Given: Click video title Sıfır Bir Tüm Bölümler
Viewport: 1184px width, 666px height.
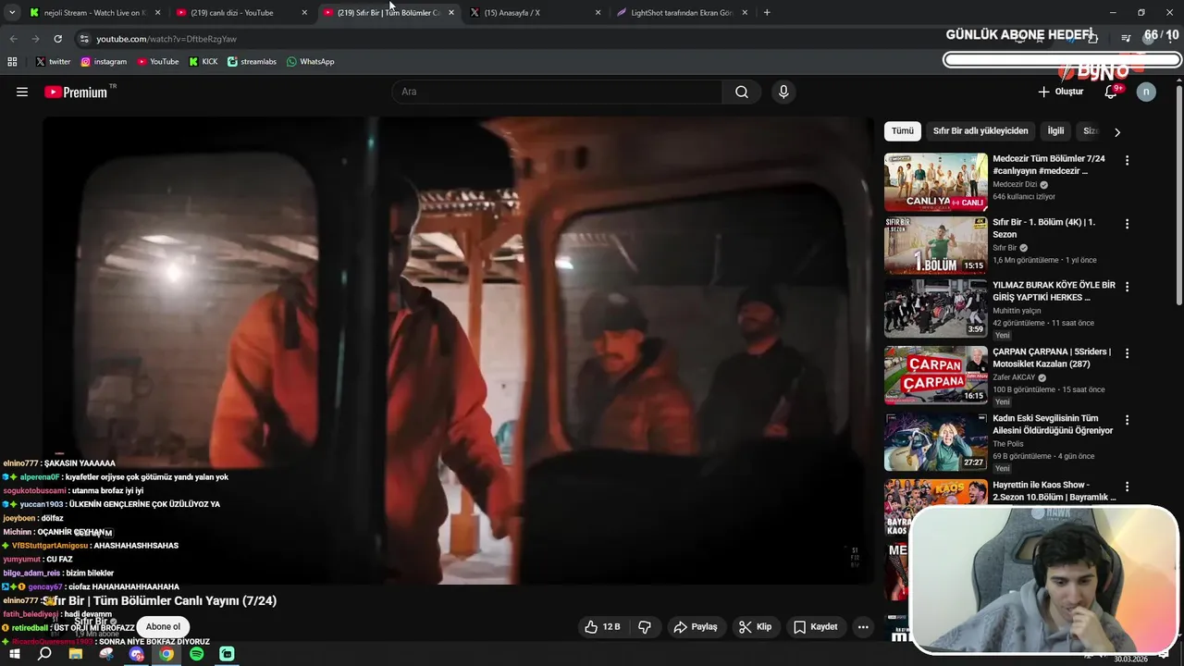Looking at the screenshot, I should (x=159, y=600).
